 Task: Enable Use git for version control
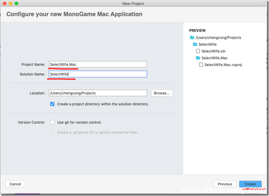point(52,122)
